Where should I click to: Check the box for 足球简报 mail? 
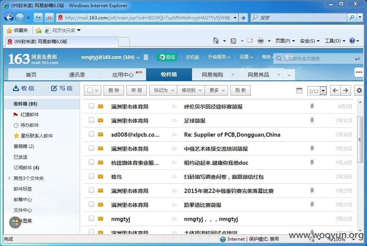click(91, 120)
